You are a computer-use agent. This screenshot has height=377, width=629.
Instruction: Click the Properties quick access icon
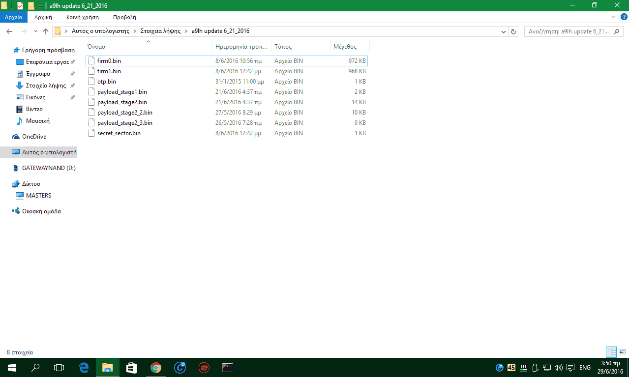pos(20,6)
